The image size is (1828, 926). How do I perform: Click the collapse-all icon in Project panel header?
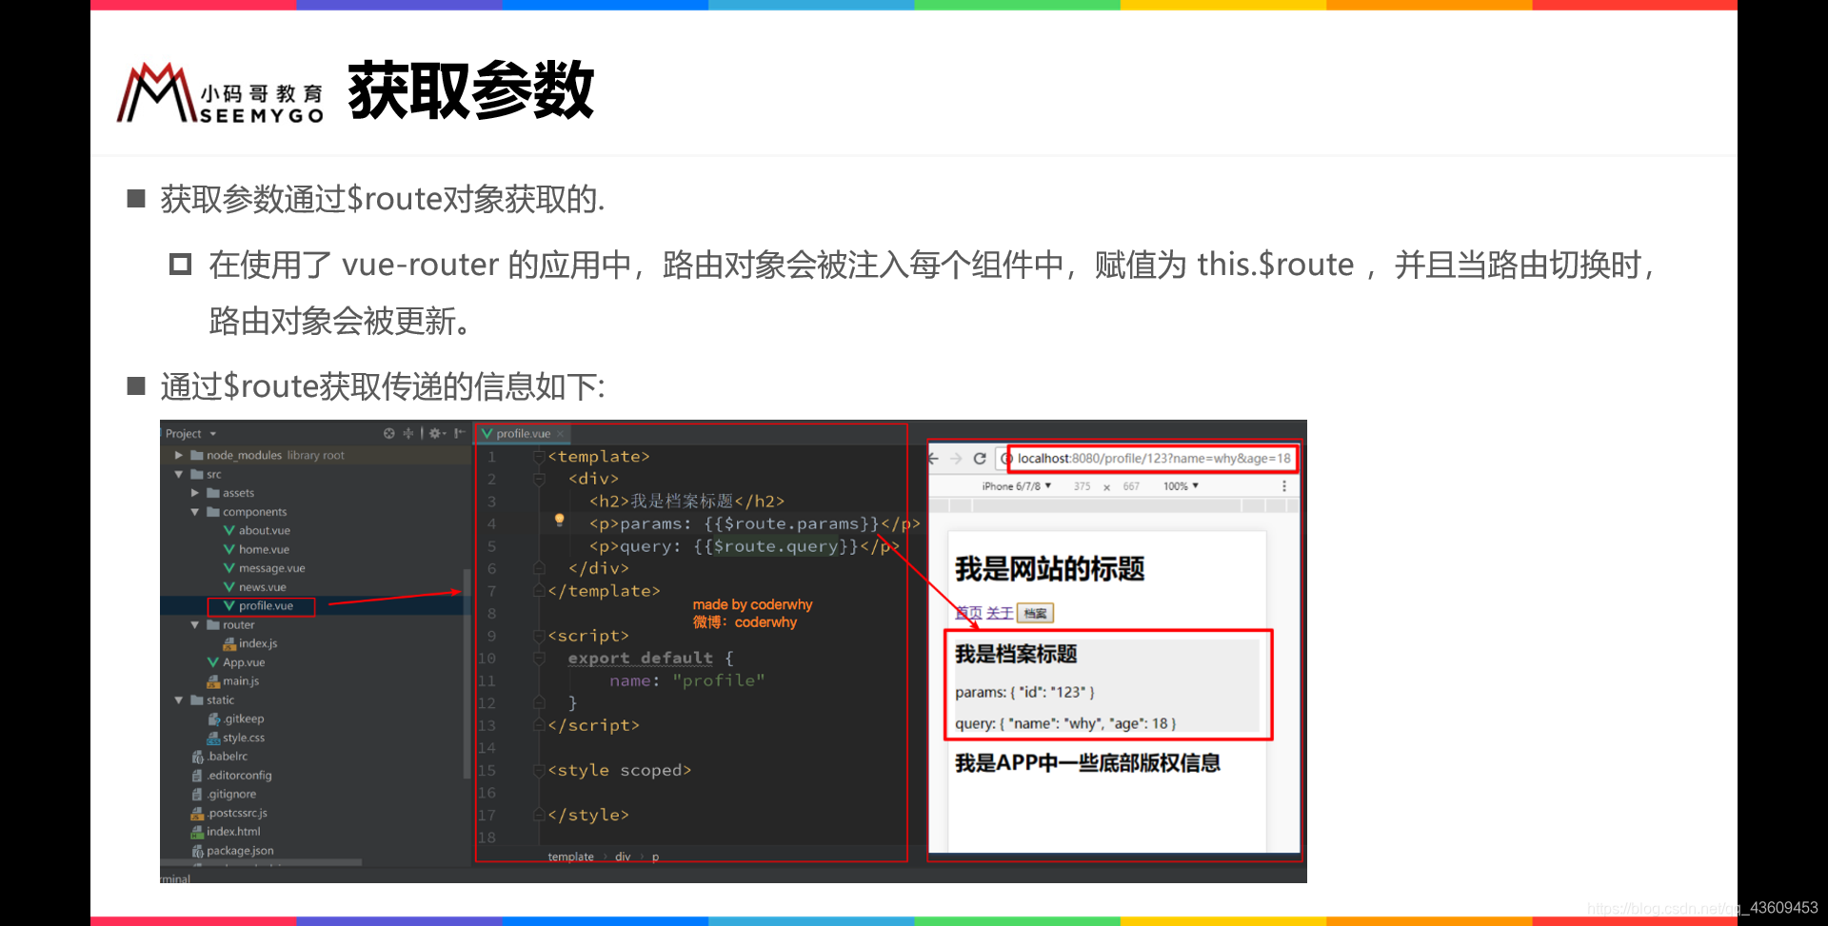click(408, 433)
